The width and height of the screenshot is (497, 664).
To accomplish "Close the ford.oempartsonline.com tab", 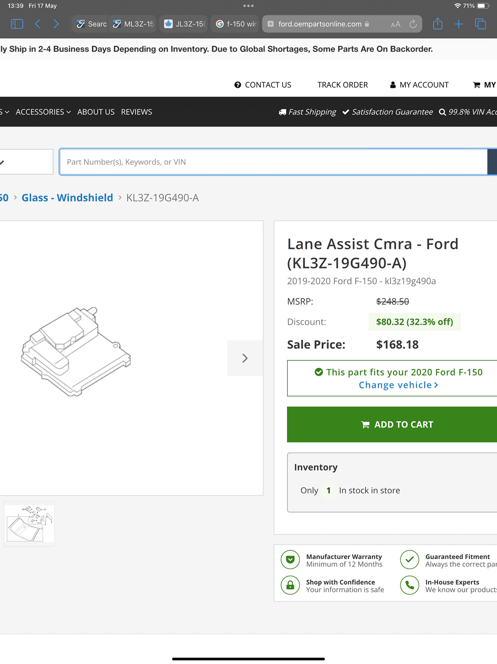I will [x=271, y=24].
